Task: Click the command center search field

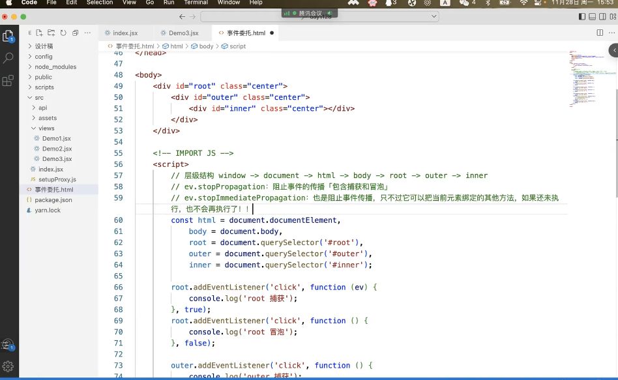Action: point(319,16)
